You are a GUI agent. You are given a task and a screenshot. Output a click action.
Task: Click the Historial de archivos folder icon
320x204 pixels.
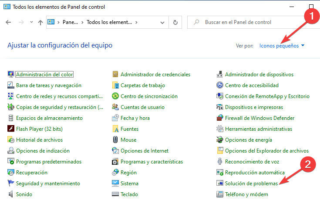[x=11, y=139]
